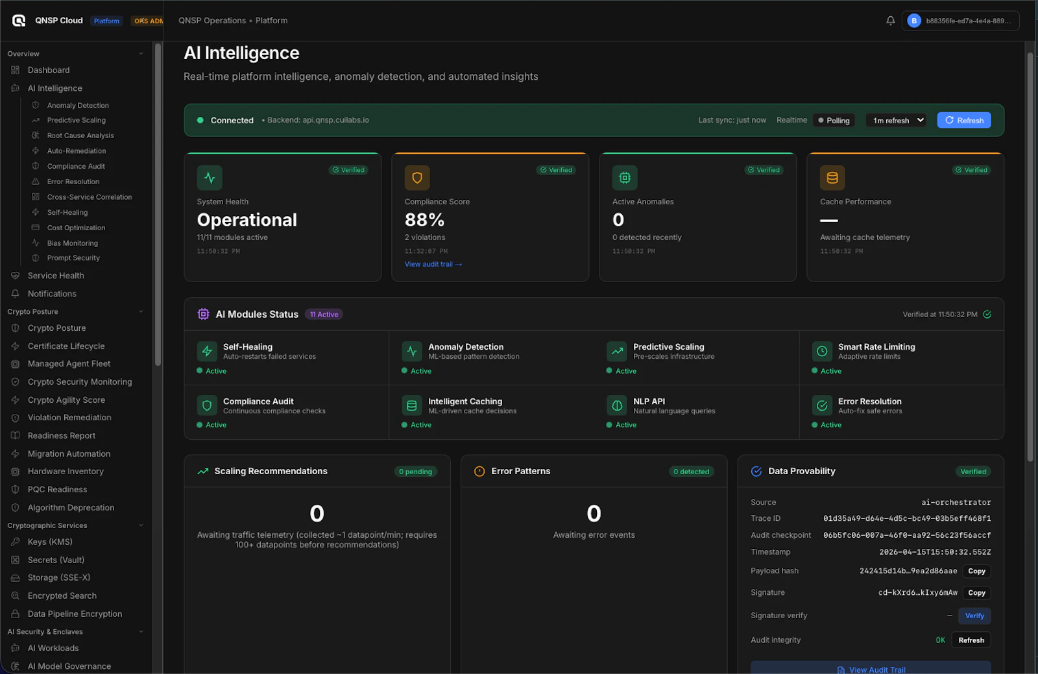This screenshot has width=1038, height=674.
Task: Select the QNSP Cloud logo icon
Action: pos(19,20)
